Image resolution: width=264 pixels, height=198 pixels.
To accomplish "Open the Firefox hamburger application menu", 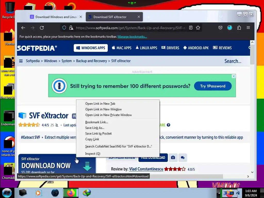I will (x=248, y=28).
